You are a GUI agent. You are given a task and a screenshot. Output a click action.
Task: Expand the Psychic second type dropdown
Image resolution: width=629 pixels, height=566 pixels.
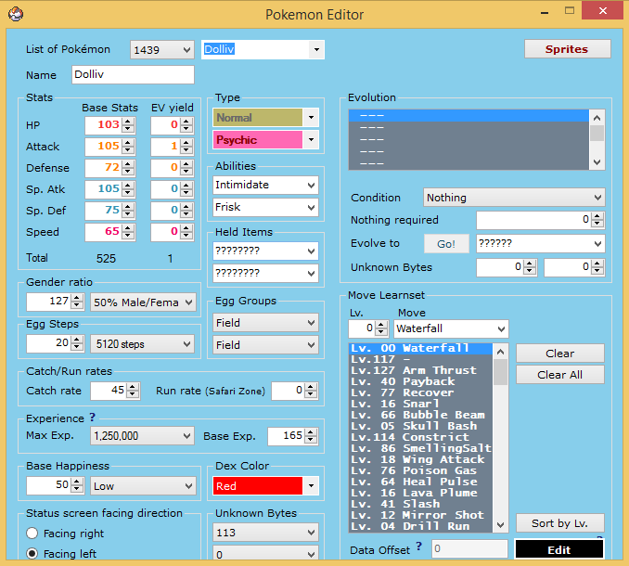(x=311, y=140)
